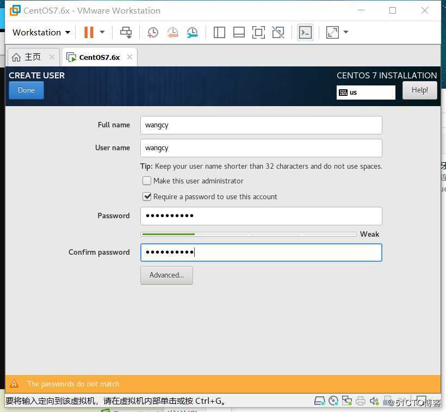Focus the Confirm password field
Screen dimensions: 446x412
coord(261,253)
